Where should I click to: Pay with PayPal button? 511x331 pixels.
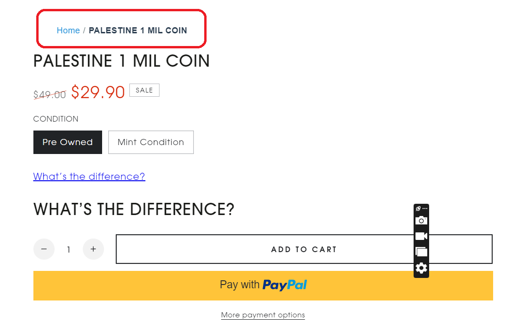coord(263,285)
